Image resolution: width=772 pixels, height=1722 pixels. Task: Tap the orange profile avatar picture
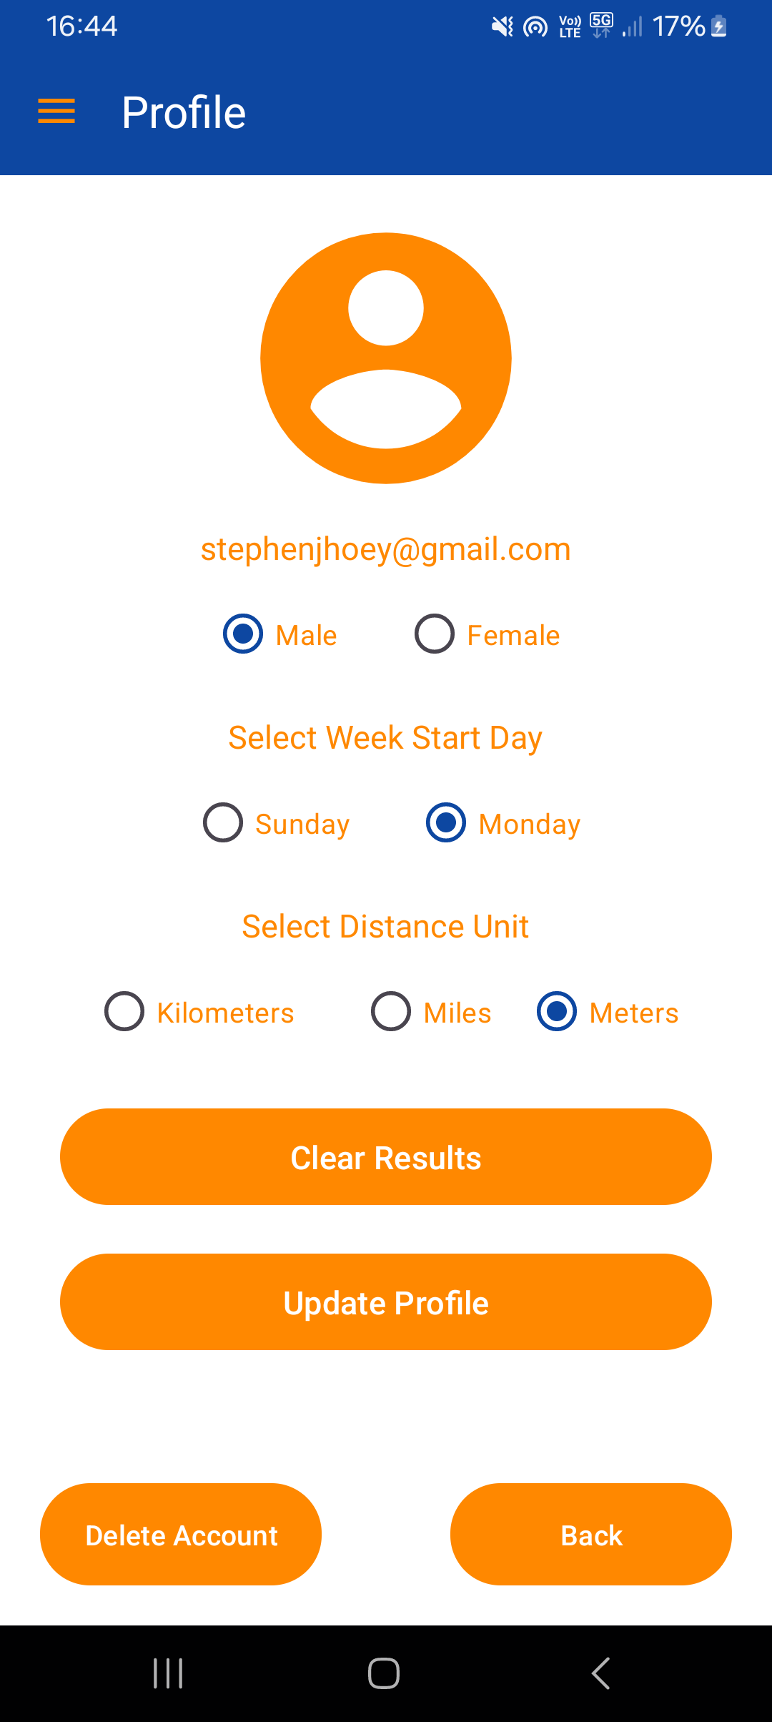click(x=386, y=358)
